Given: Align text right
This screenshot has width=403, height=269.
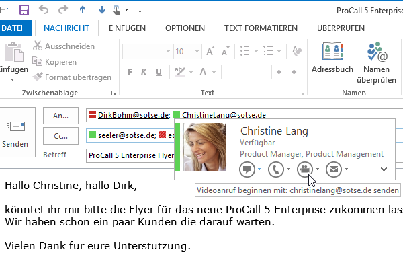Looking at the screenshot, I should click(x=261, y=72).
